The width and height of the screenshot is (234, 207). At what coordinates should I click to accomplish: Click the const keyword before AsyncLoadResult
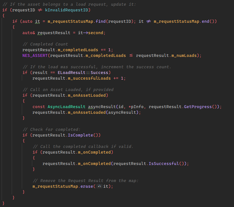(39, 107)
